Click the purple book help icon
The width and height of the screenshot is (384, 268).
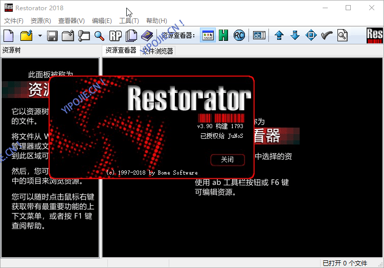point(147,36)
